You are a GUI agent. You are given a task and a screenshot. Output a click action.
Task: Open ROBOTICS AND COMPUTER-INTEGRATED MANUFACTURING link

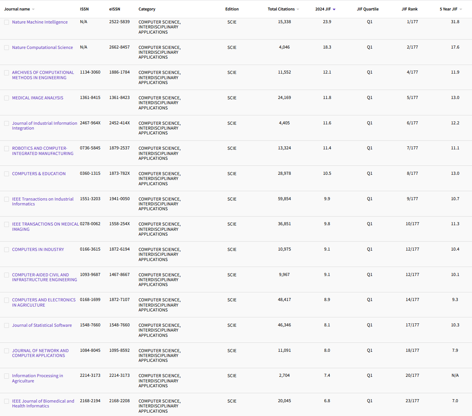click(x=43, y=151)
